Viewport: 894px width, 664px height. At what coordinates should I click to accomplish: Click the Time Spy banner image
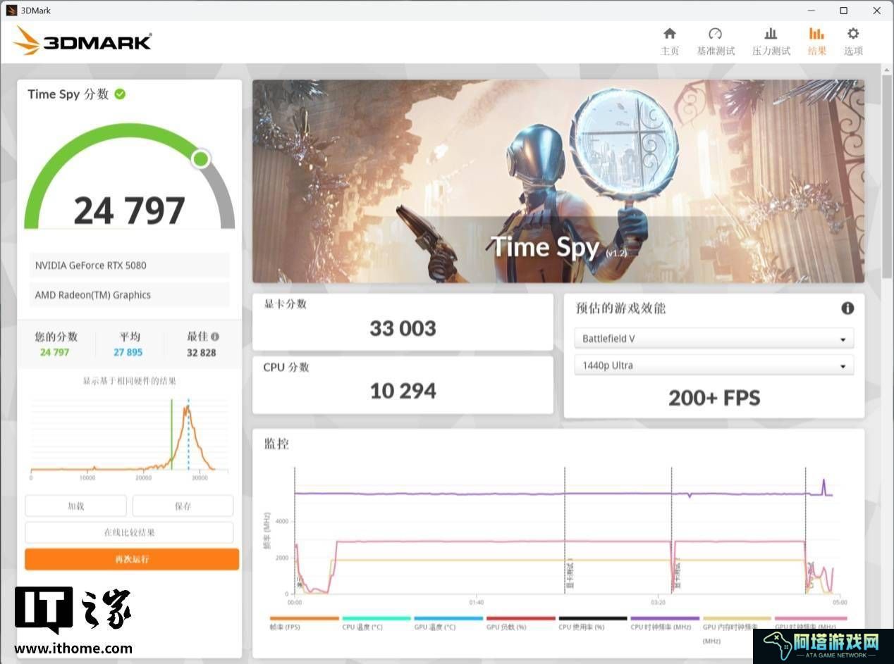tap(558, 181)
